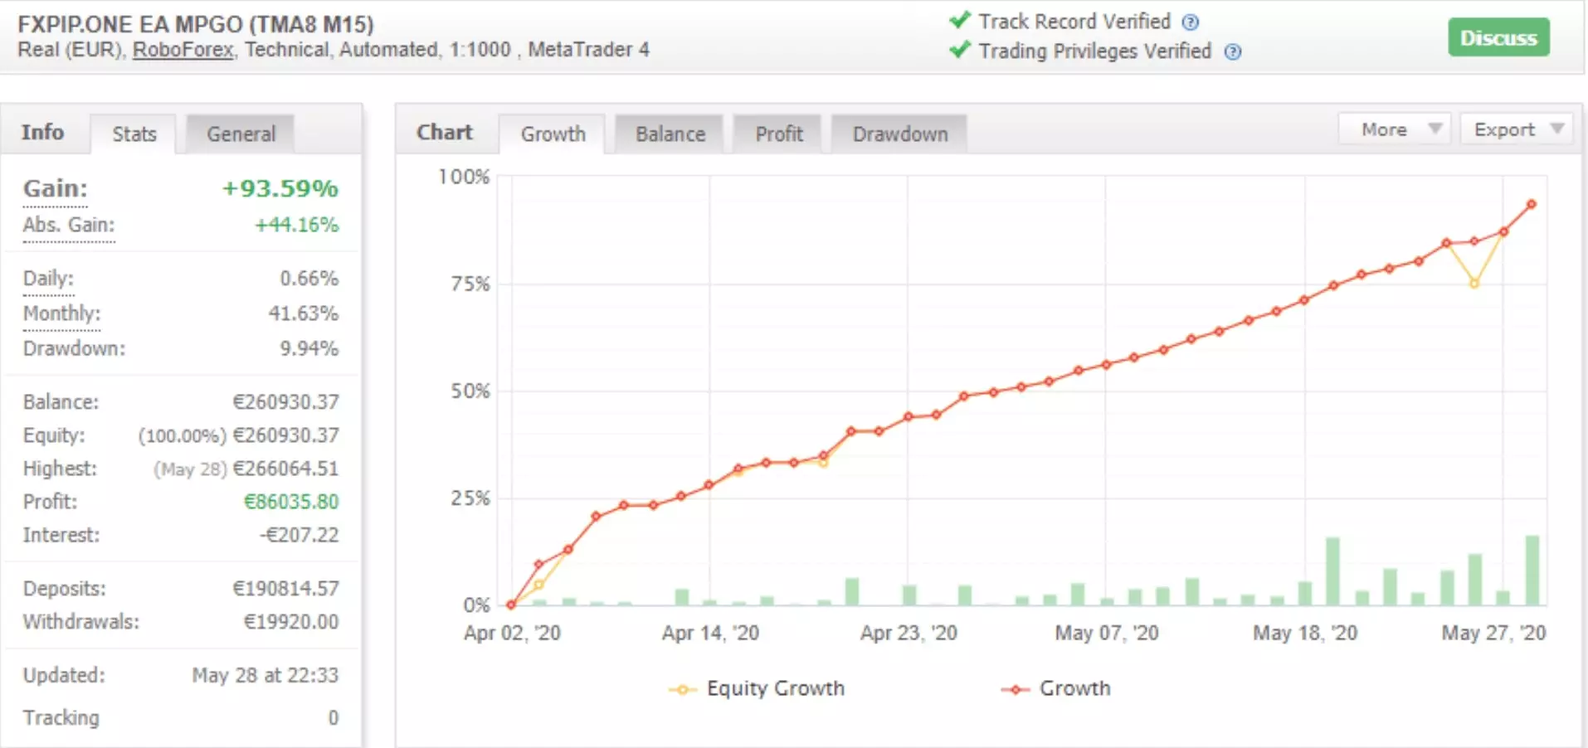Click the dotted-underlined Gain label
Screen dimensions: 1588x748
pos(55,189)
